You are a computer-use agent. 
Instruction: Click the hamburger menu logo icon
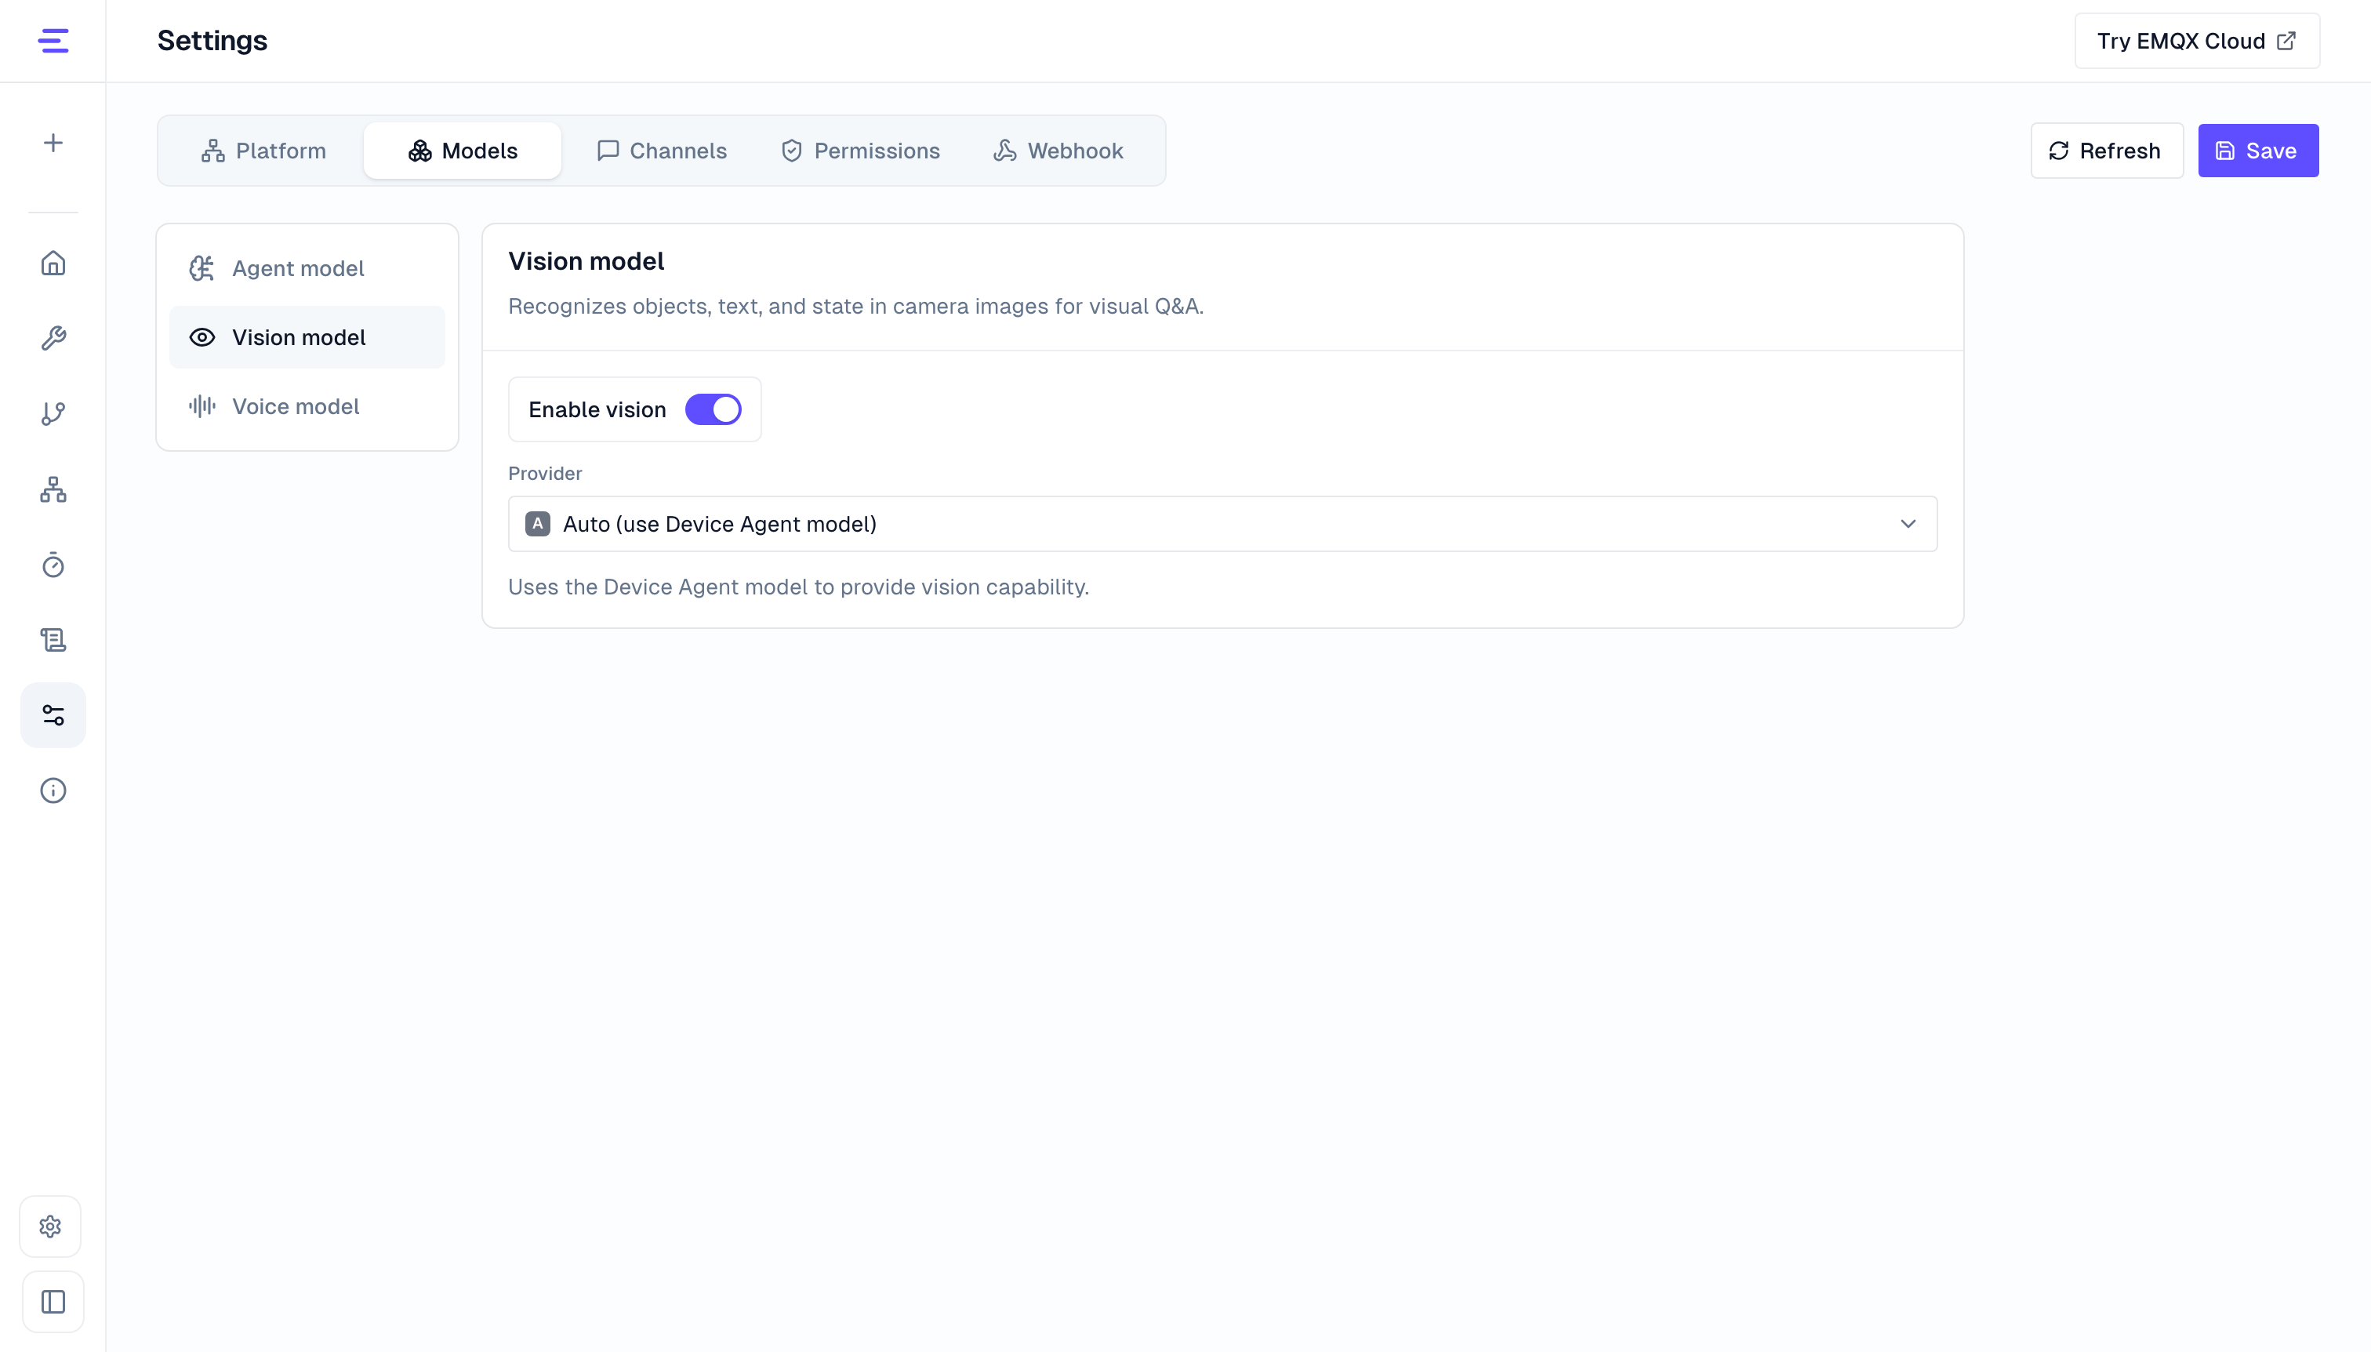click(53, 41)
